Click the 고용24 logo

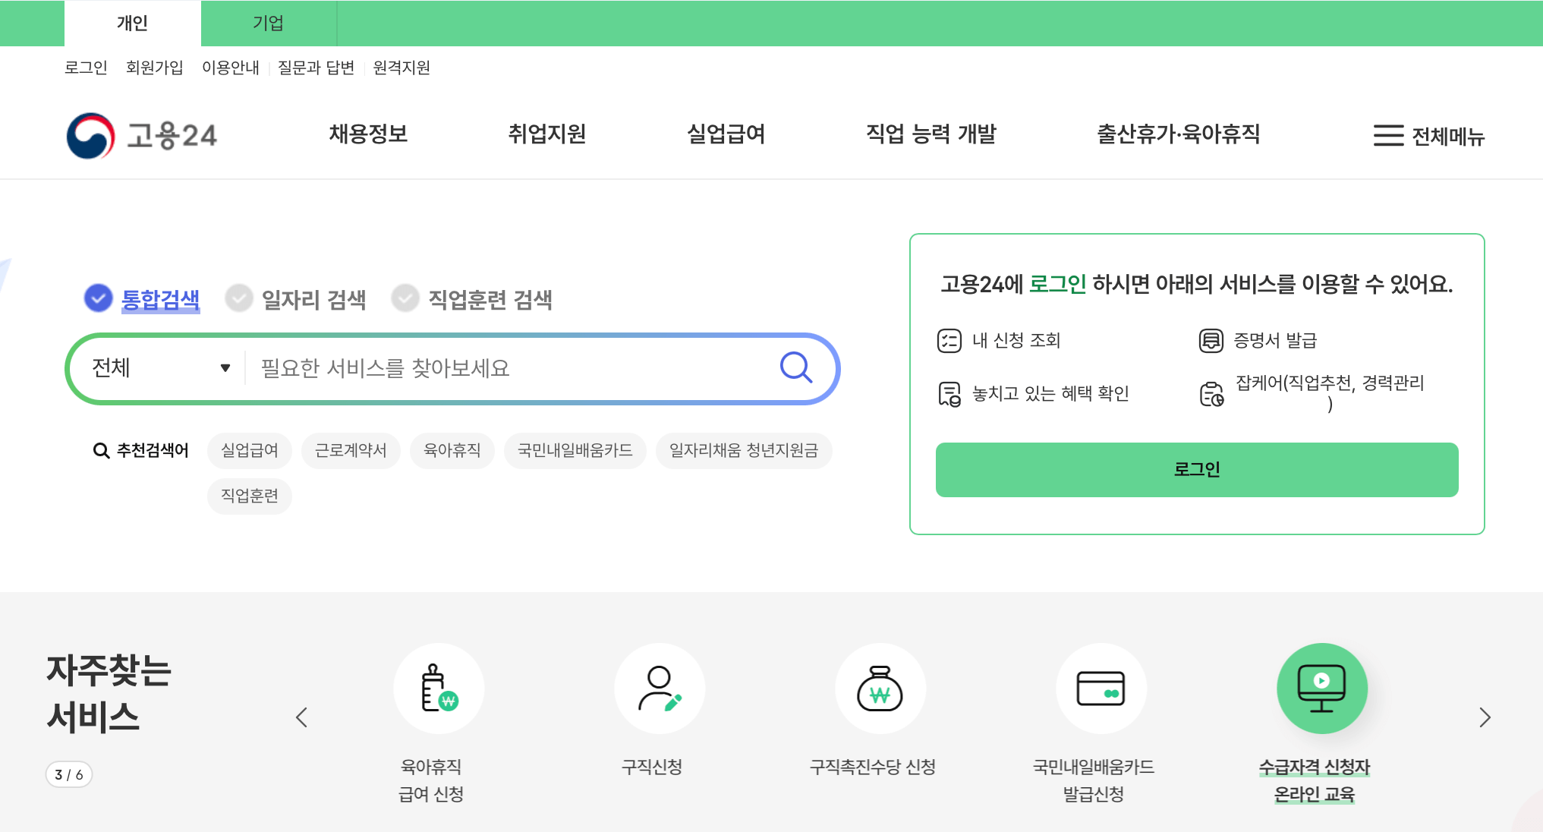tap(142, 136)
